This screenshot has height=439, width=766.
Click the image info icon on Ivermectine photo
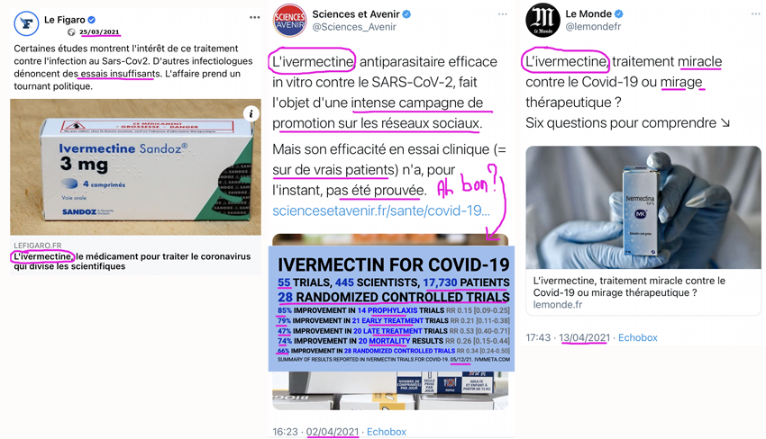[x=251, y=114]
